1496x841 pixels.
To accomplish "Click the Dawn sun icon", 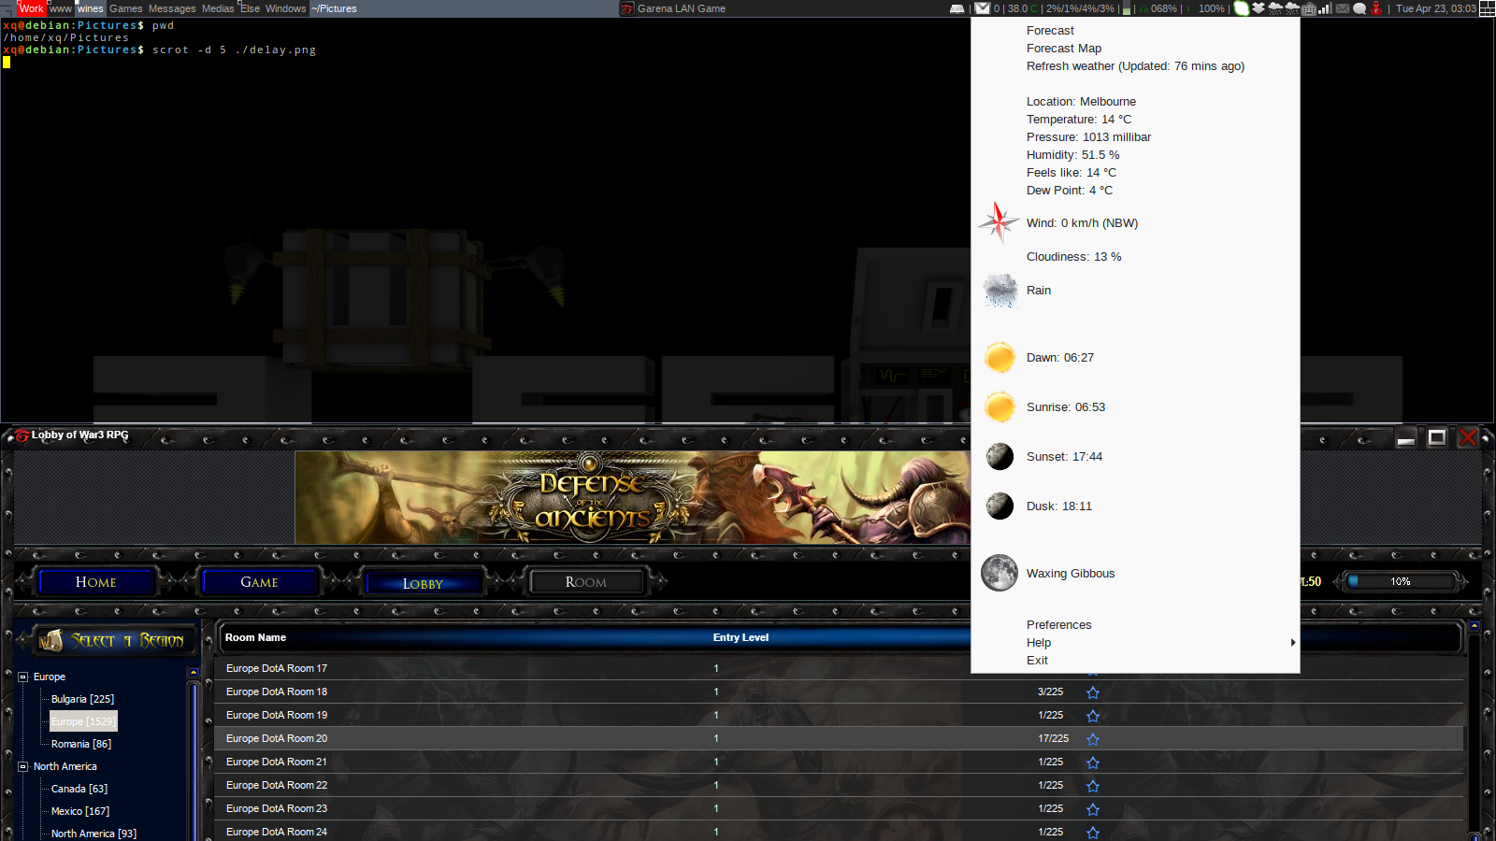I will (1000, 357).
